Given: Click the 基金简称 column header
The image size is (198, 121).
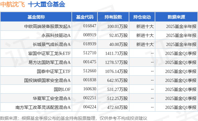Looking at the screenshot, I should 36,17.
